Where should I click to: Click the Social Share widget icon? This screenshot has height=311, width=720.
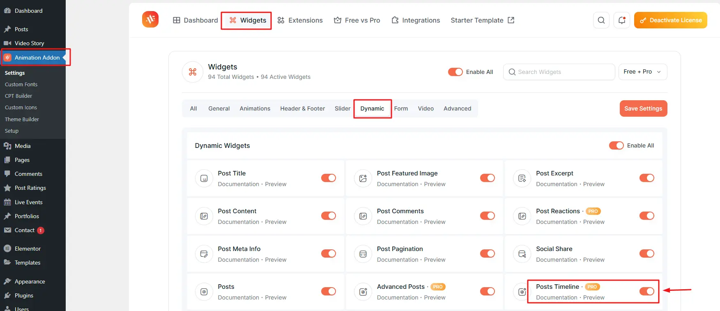coord(522,254)
